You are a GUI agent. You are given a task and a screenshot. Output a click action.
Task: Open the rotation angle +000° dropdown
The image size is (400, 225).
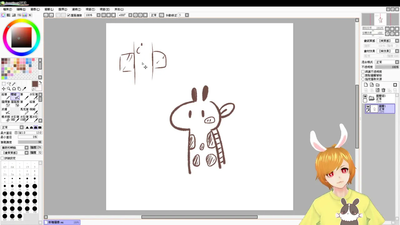(130, 15)
